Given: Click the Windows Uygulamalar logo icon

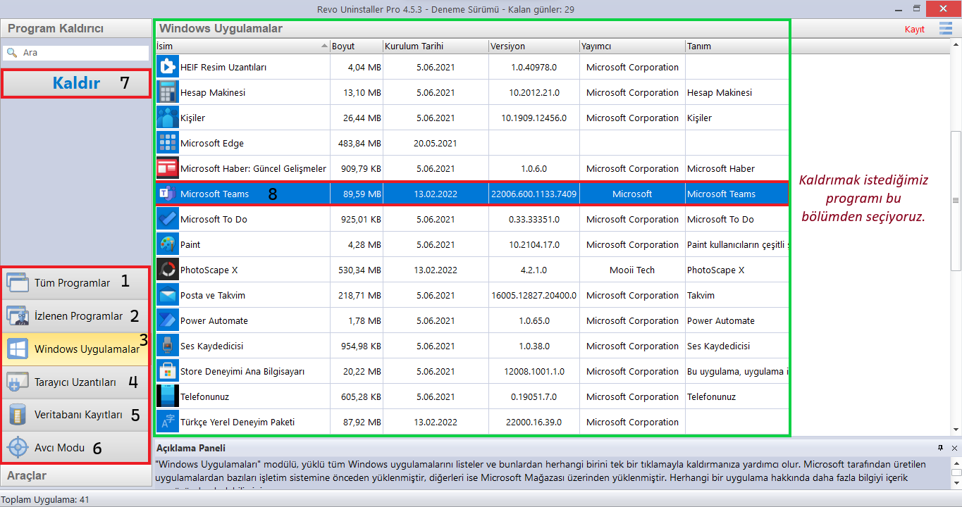Looking at the screenshot, I should (18, 349).
